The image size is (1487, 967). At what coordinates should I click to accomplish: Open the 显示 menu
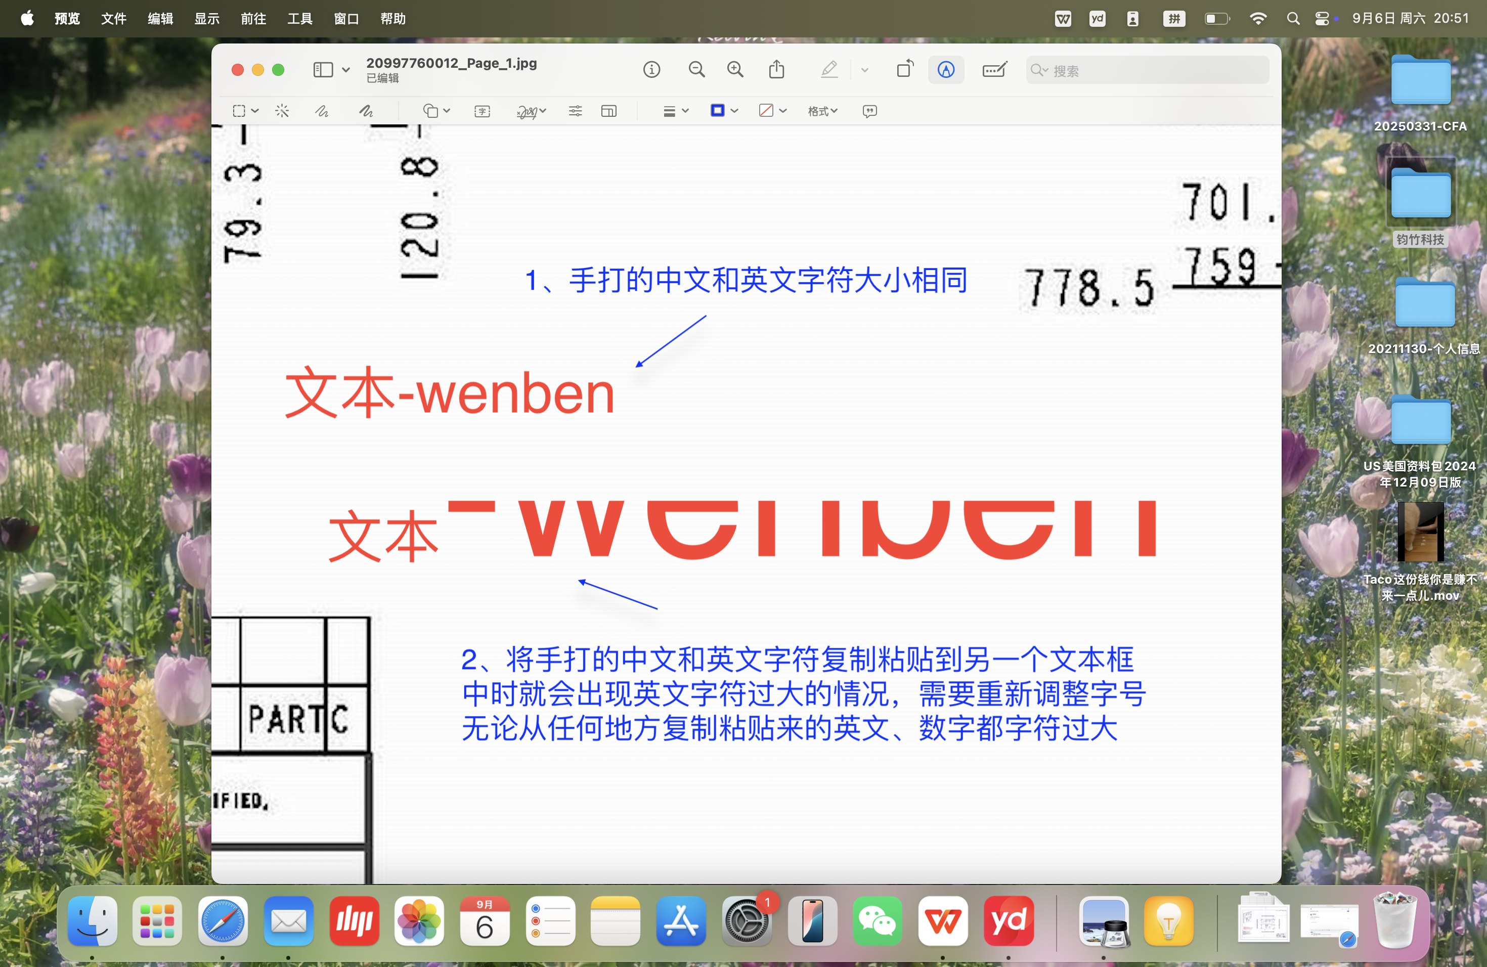pyautogui.click(x=206, y=19)
